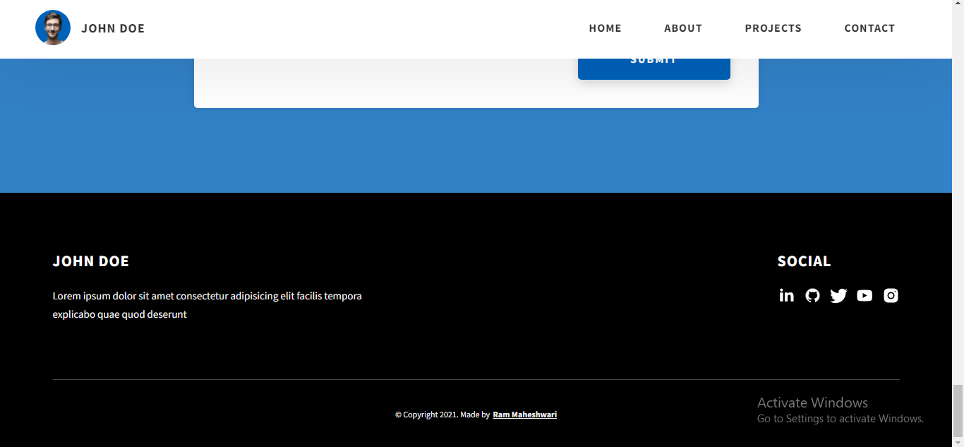Click the Lorem ipsum footer description

(x=207, y=305)
